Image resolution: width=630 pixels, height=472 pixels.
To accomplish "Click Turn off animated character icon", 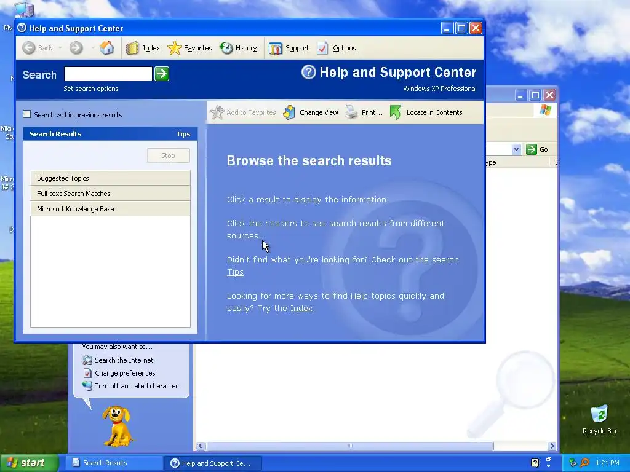I will 87,386.
